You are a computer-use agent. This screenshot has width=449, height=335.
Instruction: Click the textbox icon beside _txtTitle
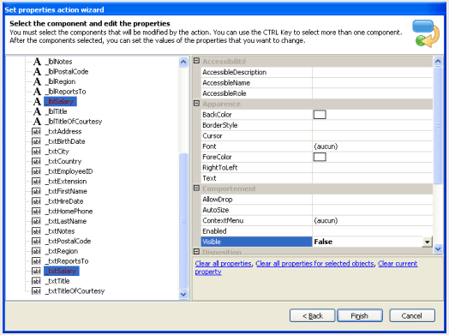(x=36, y=281)
